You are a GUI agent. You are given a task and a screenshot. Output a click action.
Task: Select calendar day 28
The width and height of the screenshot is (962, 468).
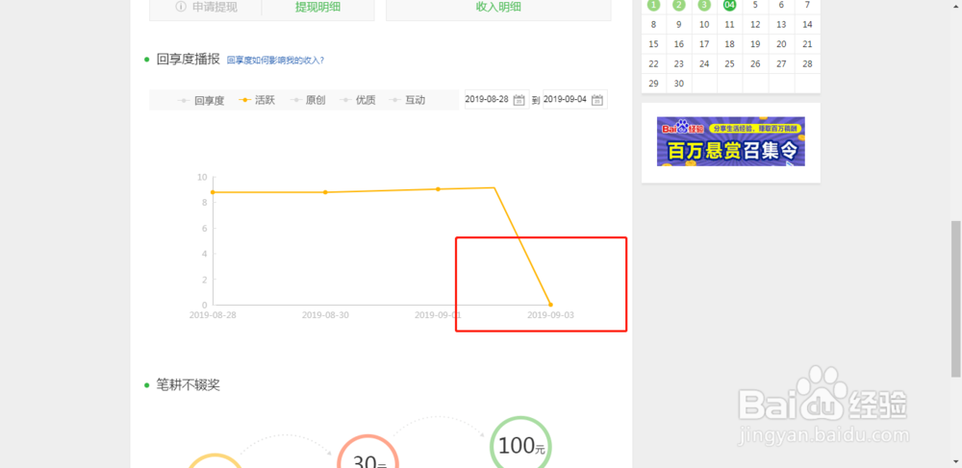click(x=807, y=63)
